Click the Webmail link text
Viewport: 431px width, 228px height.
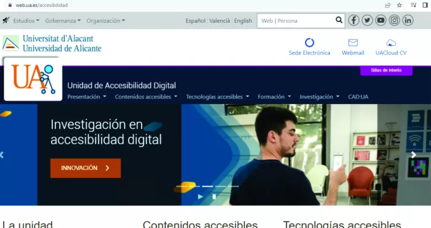(x=353, y=53)
